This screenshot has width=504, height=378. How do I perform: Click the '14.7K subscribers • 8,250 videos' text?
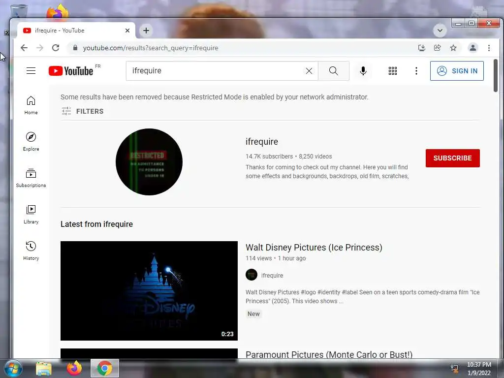coord(288,157)
